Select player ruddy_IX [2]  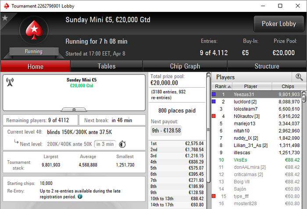coord(257,138)
